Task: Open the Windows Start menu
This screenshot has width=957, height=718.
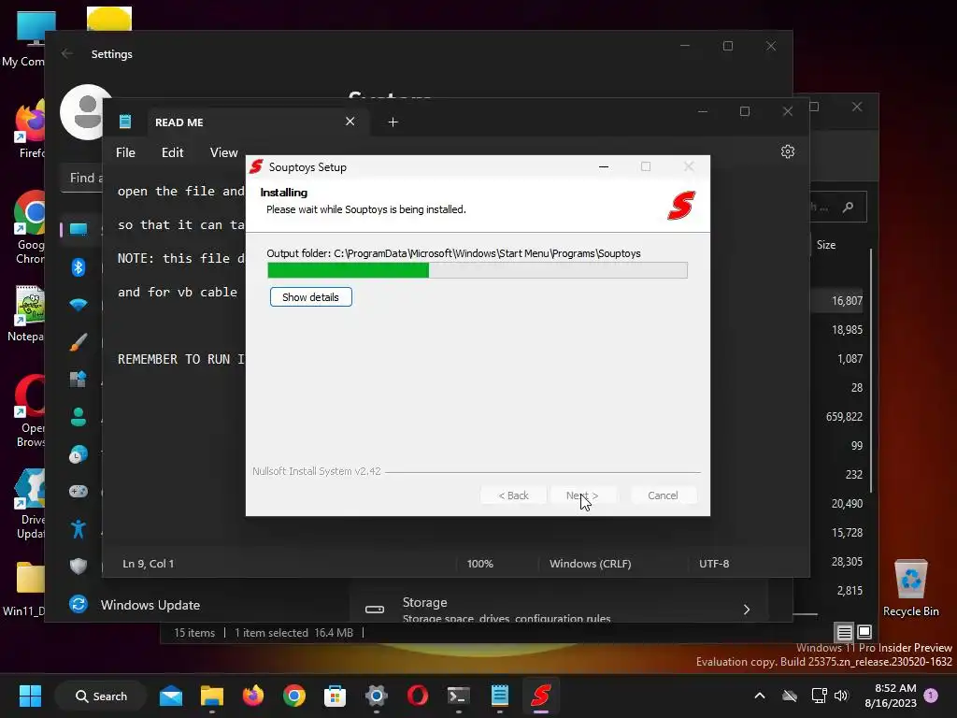Action: [x=30, y=696]
